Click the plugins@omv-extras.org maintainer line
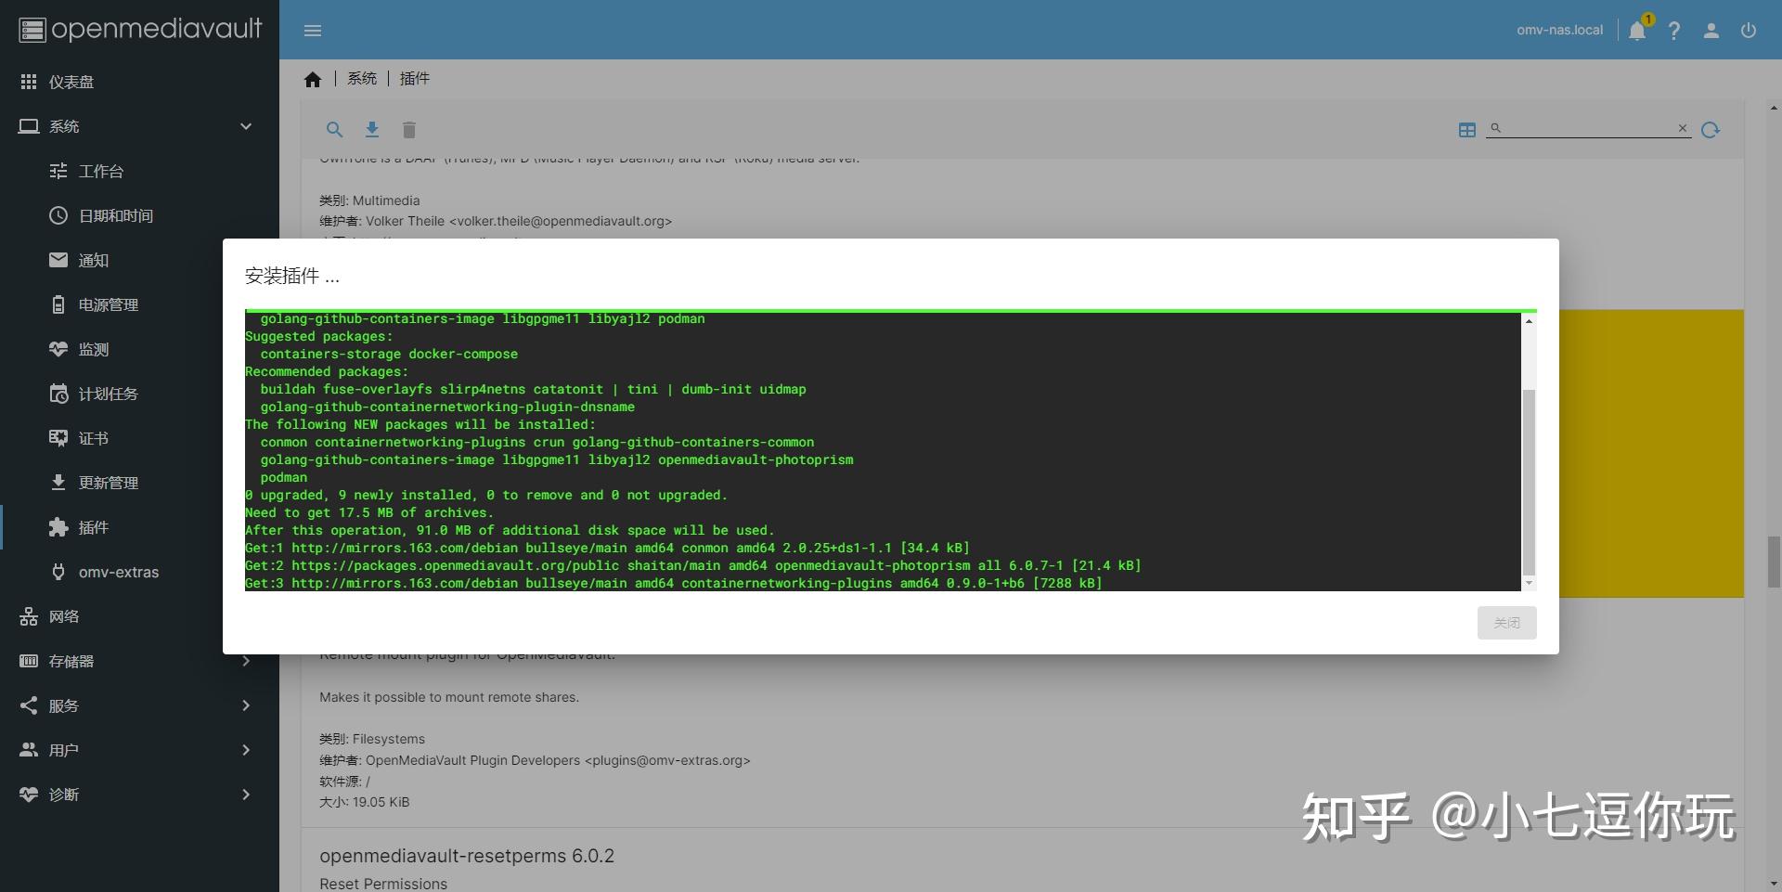Image resolution: width=1782 pixels, height=892 pixels. pos(535,760)
